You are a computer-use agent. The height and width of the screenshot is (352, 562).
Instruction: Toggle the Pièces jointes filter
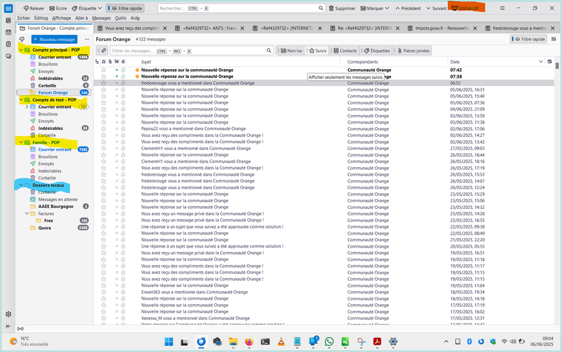pos(413,51)
